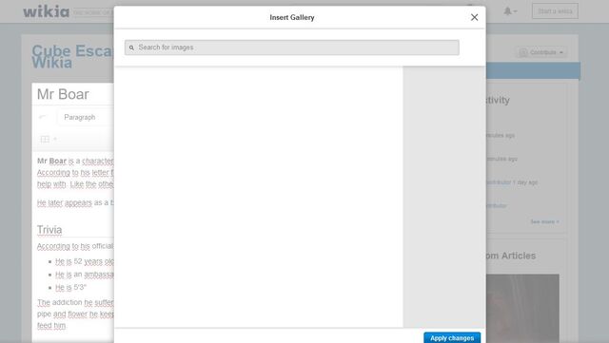The image size is (609, 343).
Task: Click the magnifier icon in image search
Action: point(131,48)
